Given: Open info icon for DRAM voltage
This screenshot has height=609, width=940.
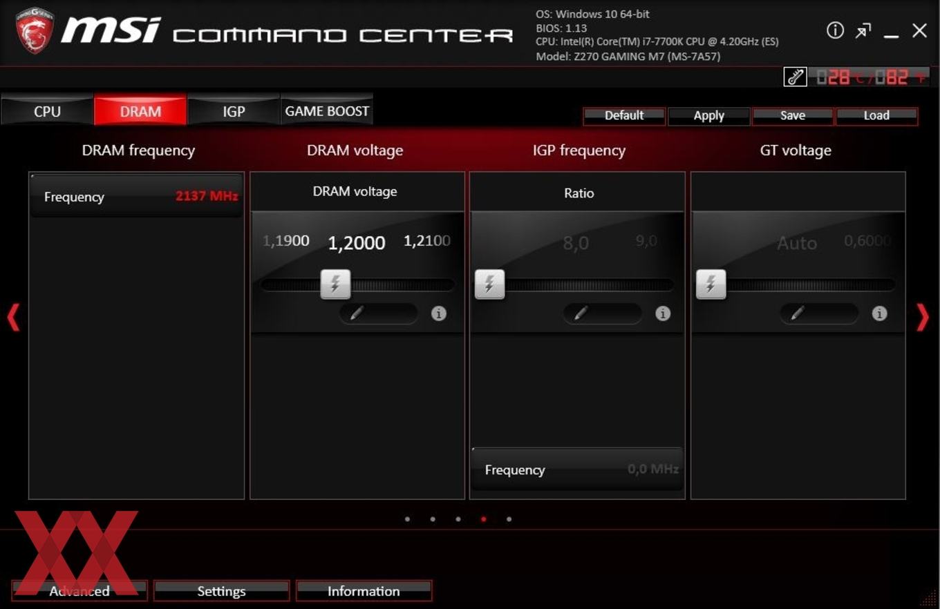Looking at the screenshot, I should click(439, 313).
